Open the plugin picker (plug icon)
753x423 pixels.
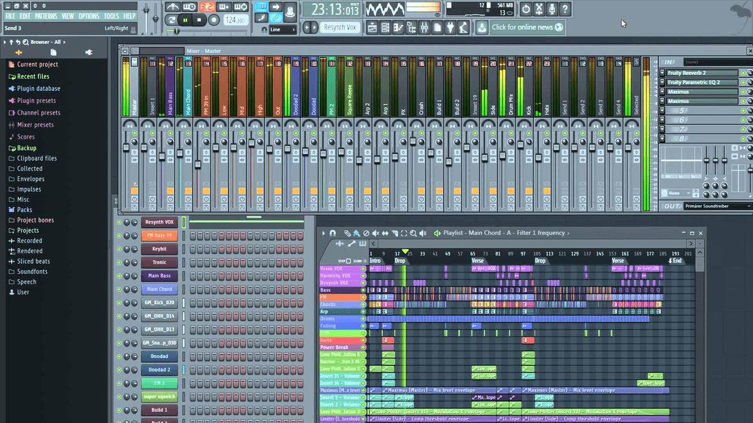click(450, 28)
